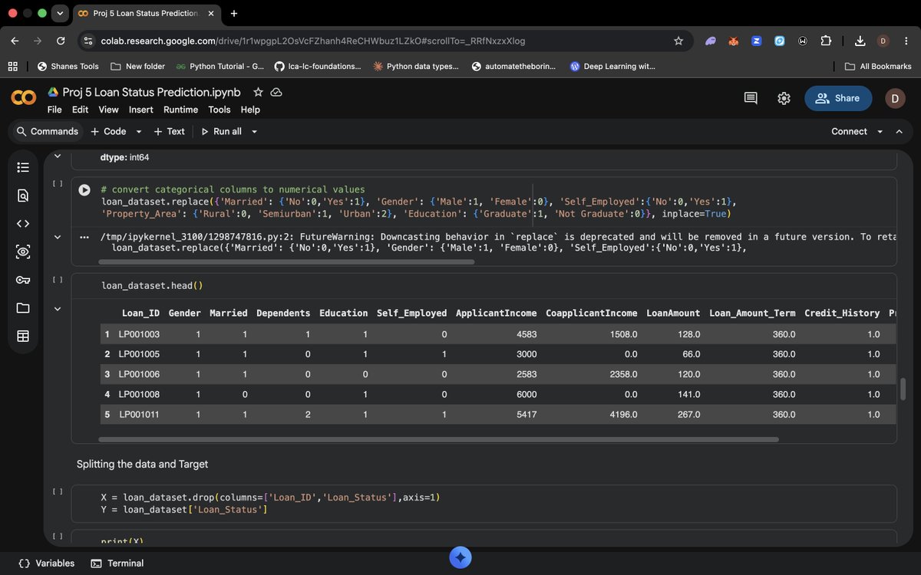Open the Insert menu
The image size is (921, 575).
(x=140, y=110)
